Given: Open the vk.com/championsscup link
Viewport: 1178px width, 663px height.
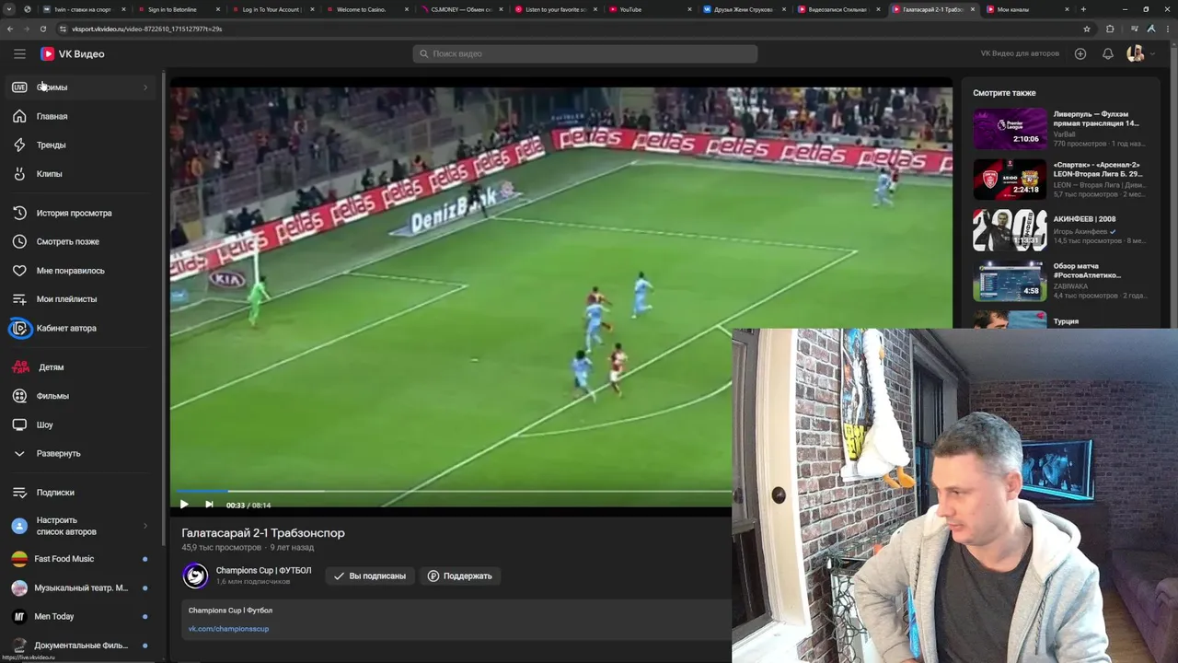Looking at the screenshot, I should 228,629.
